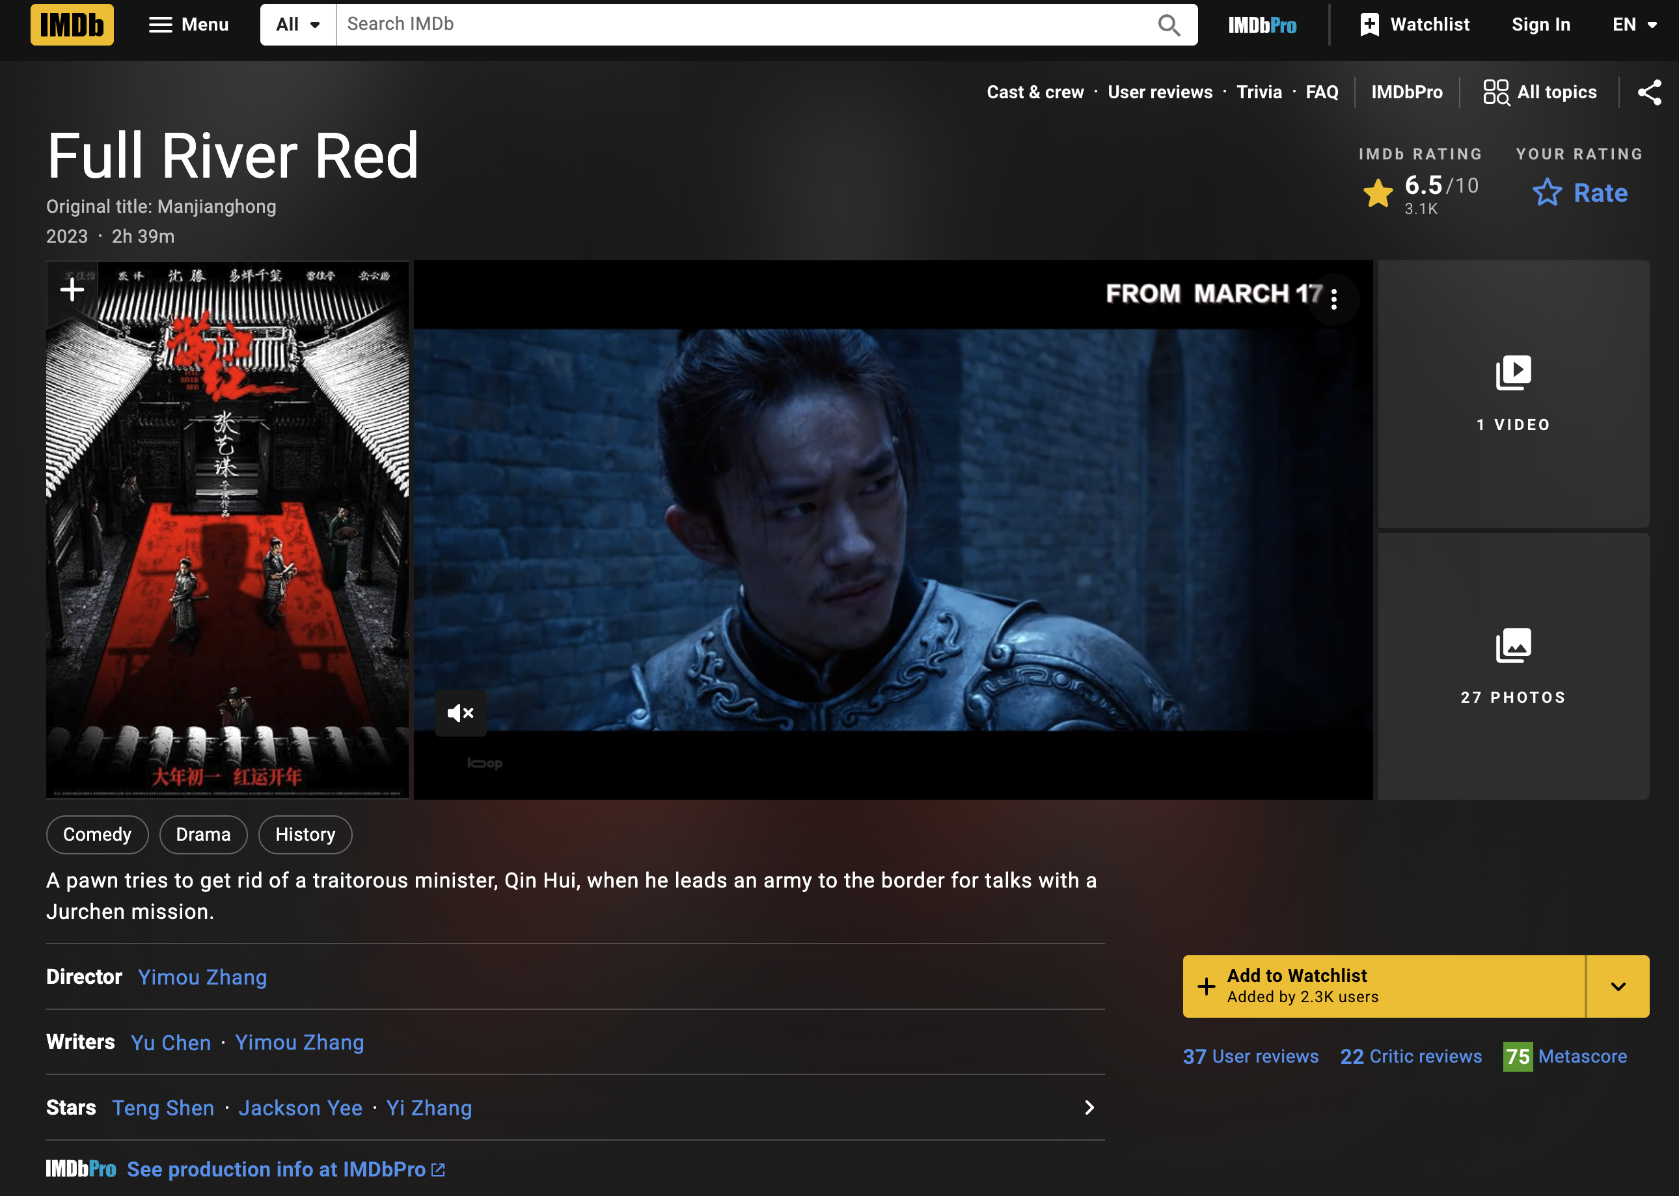1679x1196 pixels.
Task: Play the trailer video preview
Action: tap(892, 530)
